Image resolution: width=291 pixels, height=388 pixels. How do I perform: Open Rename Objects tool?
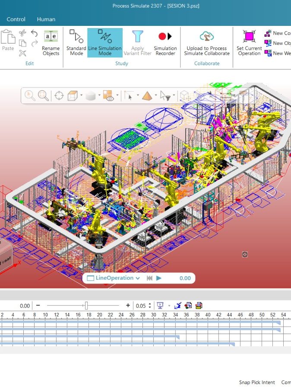pos(51,43)
